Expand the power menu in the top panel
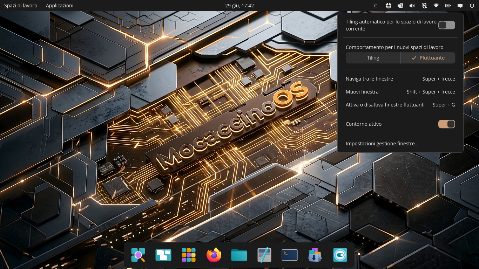 pos(472,6)
